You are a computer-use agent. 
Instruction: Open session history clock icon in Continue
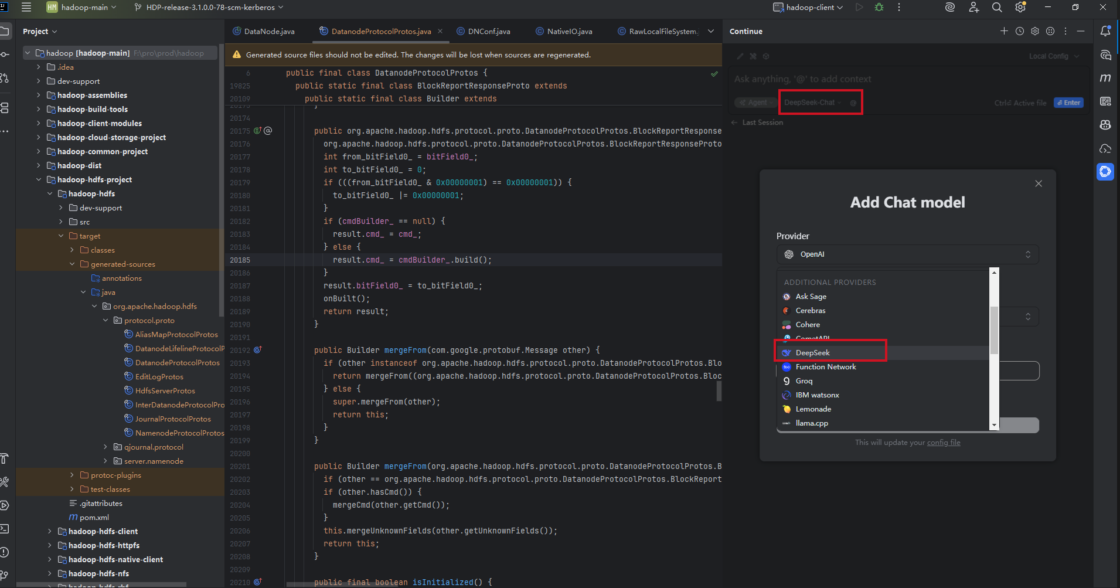1020,31
